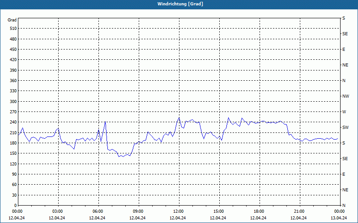Select the 06:00 time label
The height and width of the screenshot is (223, 358).
click(x=98, y=211)
